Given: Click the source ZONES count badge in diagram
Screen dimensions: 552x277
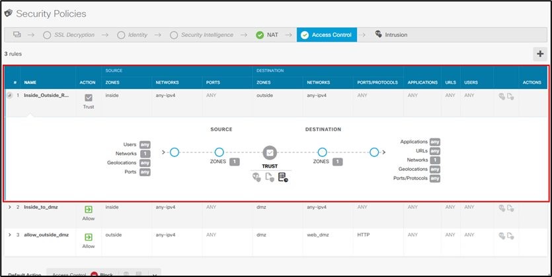Looking at the screenshot, I should pos(235,162).
